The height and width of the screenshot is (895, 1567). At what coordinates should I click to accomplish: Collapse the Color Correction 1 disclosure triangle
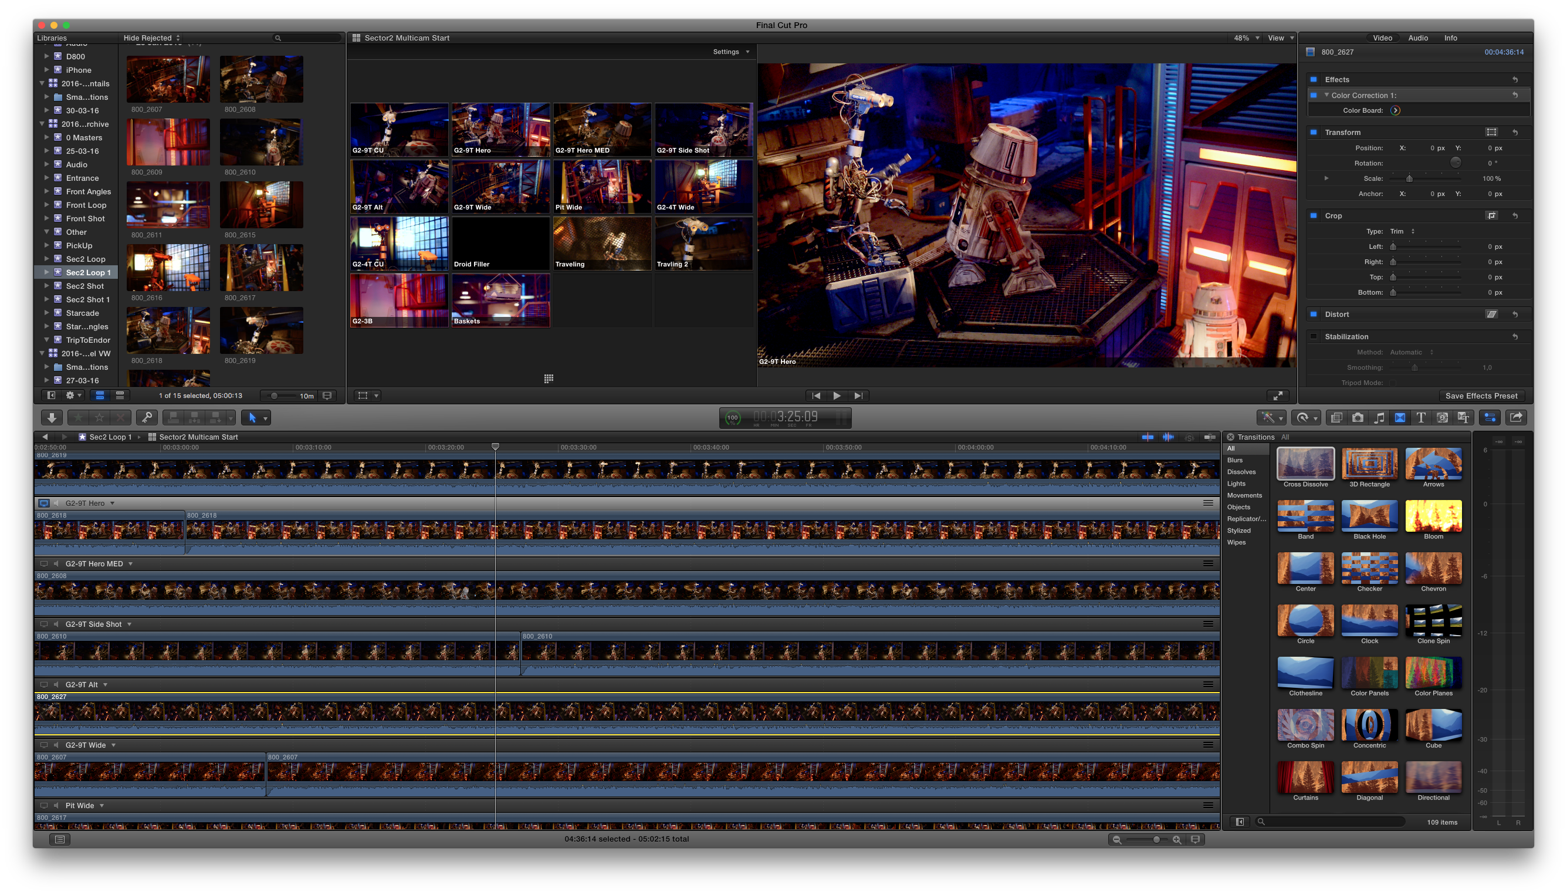pyautogui.click(x=1326, y=95)
